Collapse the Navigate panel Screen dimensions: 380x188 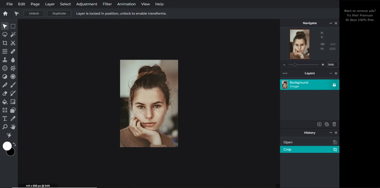pos(331,23)
